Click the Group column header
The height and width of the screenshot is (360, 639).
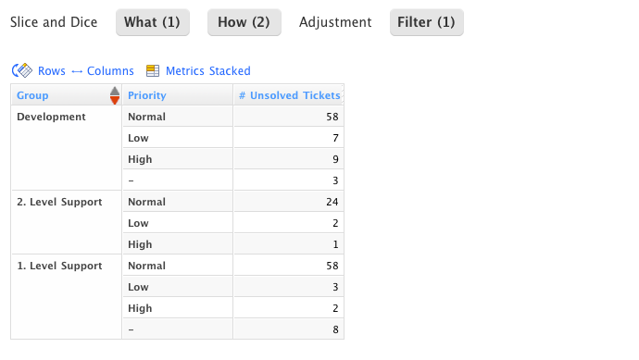coord(32,95)
